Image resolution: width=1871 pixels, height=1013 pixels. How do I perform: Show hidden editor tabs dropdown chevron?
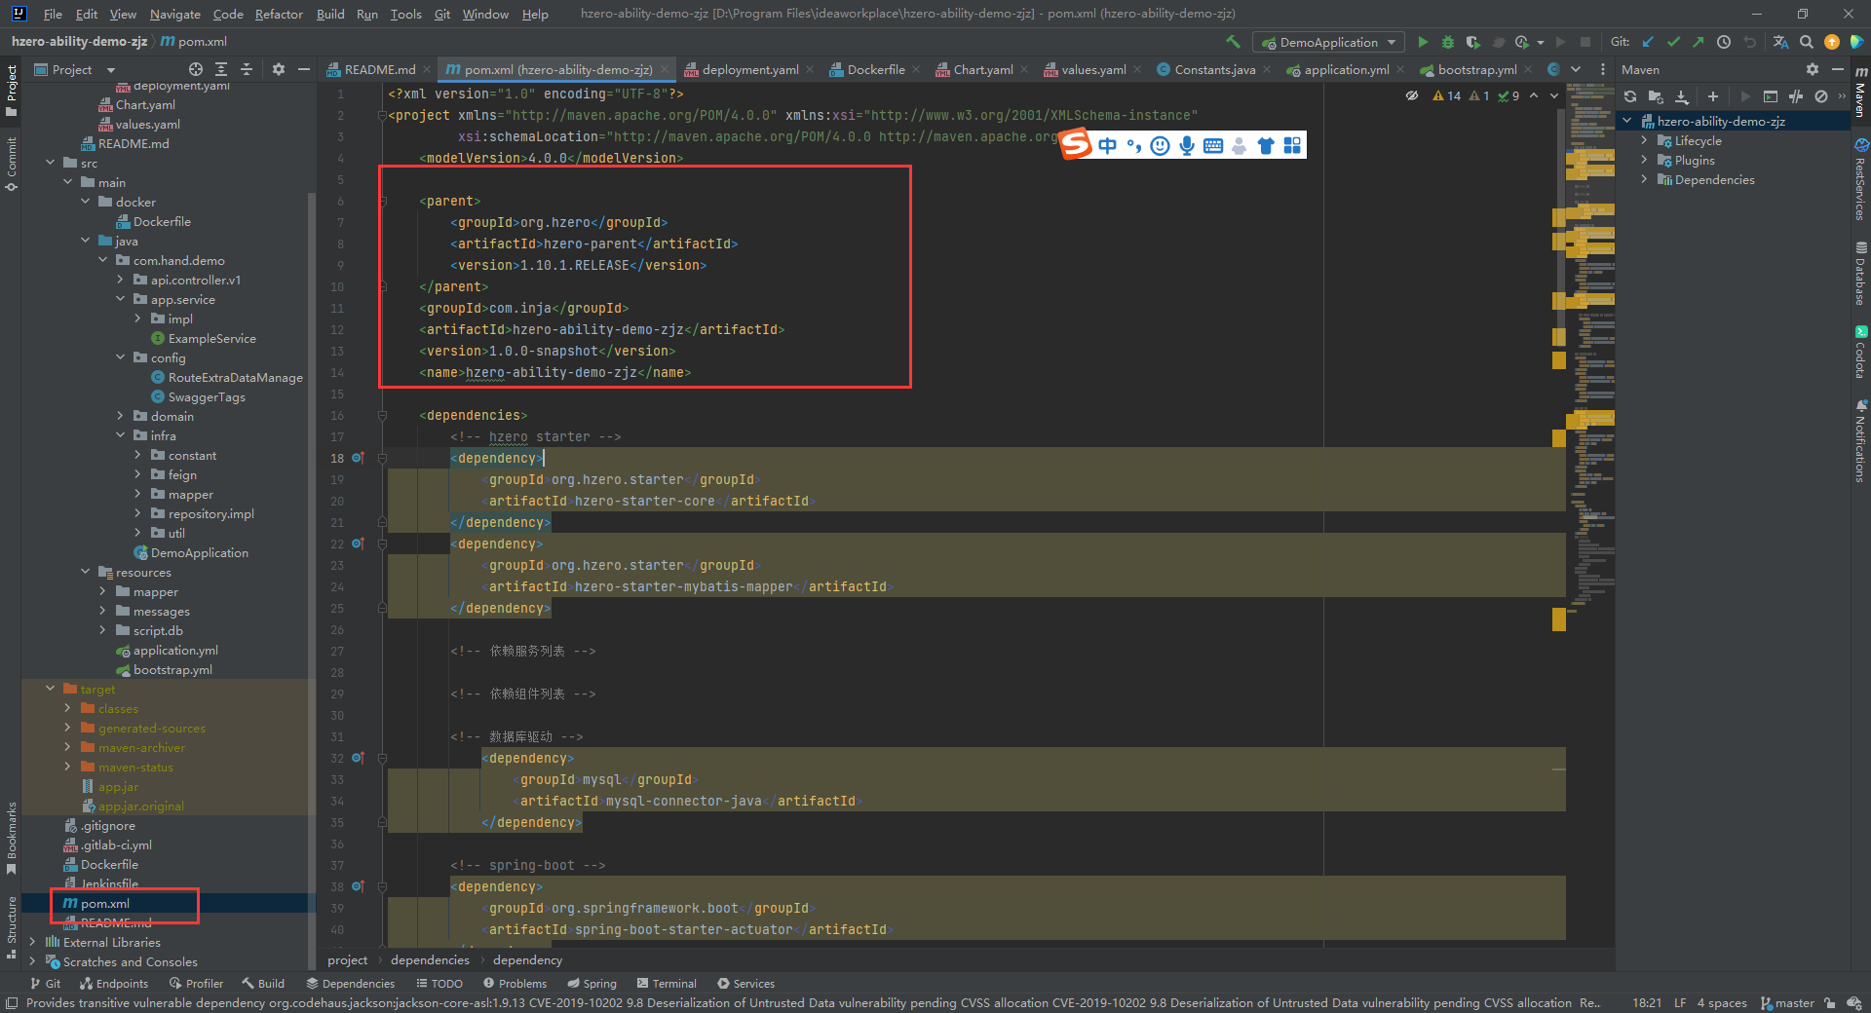(1576, 69)
